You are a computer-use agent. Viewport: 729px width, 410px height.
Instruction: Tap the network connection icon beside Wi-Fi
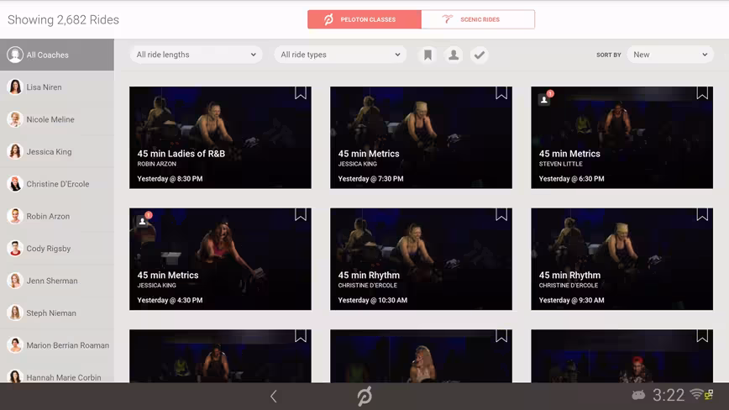pyautogui.click(x=709, y=395)
